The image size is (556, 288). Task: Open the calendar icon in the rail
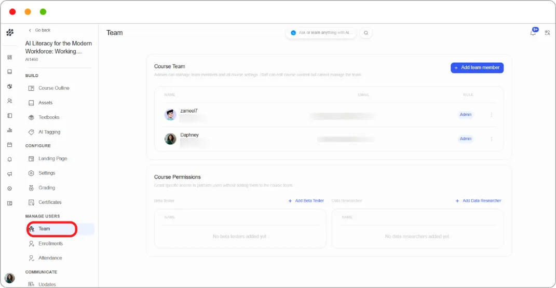(x=9, y=145)
